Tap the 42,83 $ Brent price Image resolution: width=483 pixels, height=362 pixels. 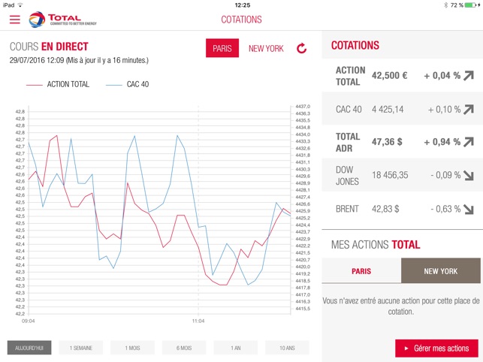pos(385,210)
